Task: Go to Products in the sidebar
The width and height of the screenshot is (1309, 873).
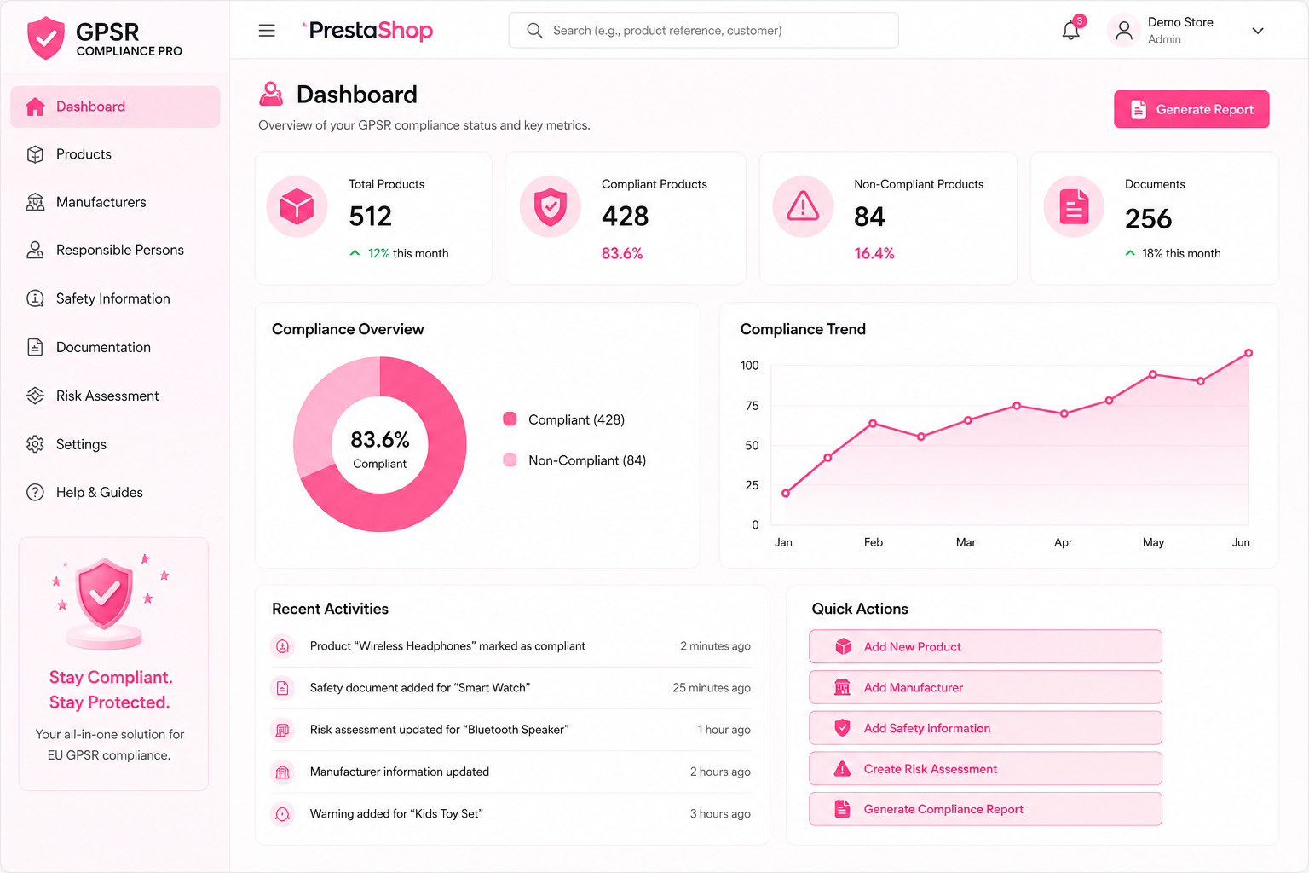Action: (115, 154)
